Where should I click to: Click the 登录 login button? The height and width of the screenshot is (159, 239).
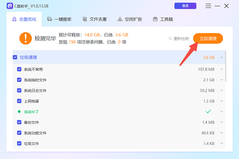(185, 6)
